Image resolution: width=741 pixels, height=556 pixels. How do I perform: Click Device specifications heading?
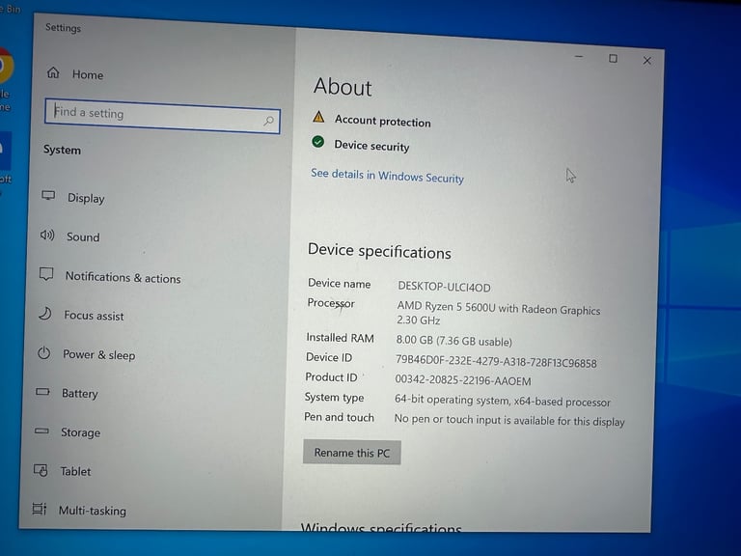(379, 252)
